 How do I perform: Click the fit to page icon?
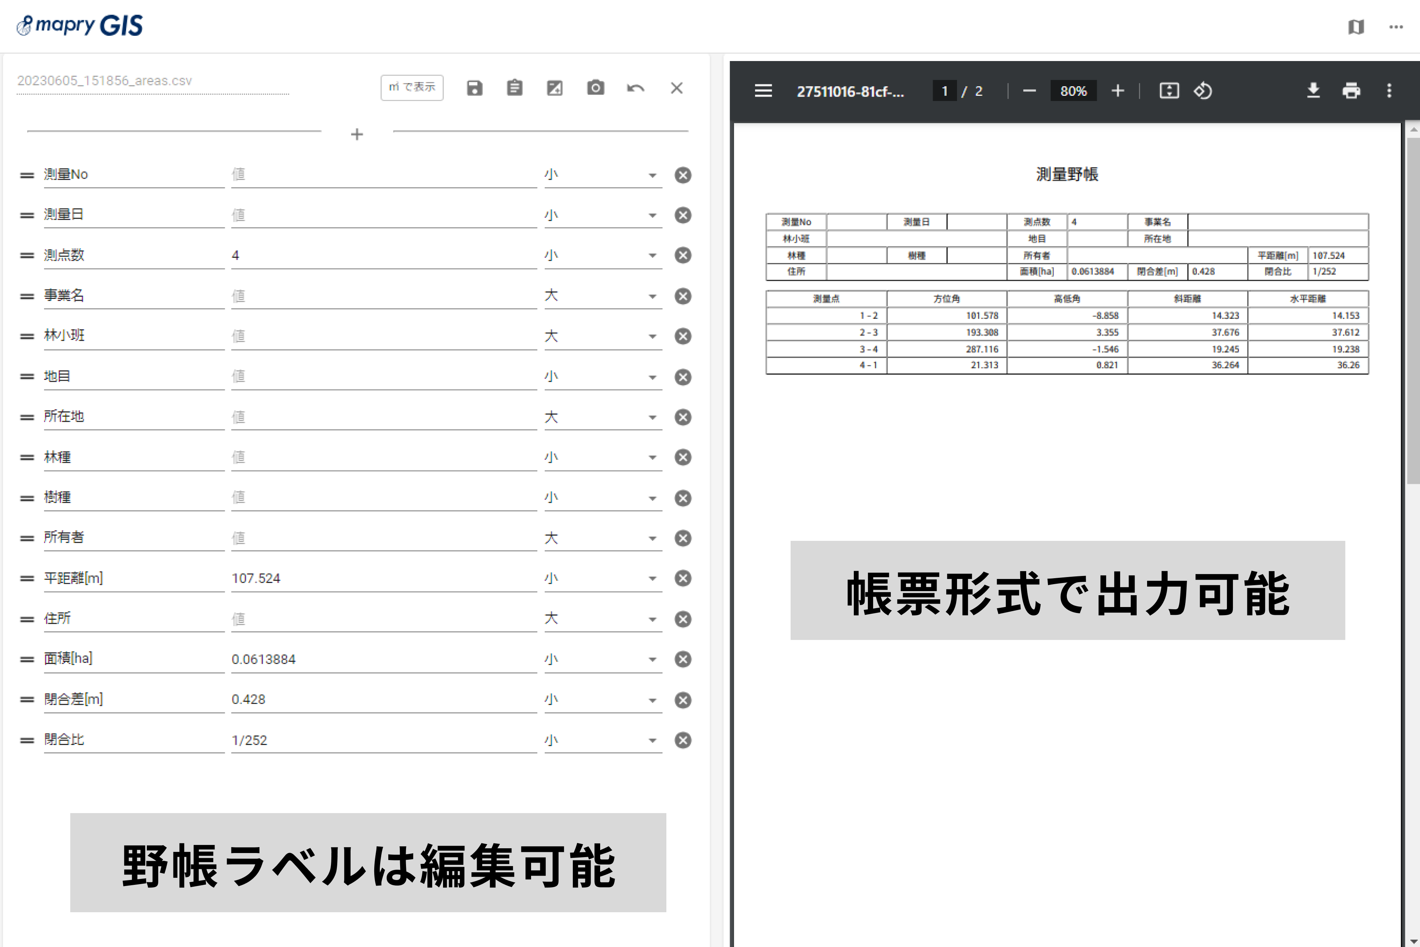point(1169,91)
